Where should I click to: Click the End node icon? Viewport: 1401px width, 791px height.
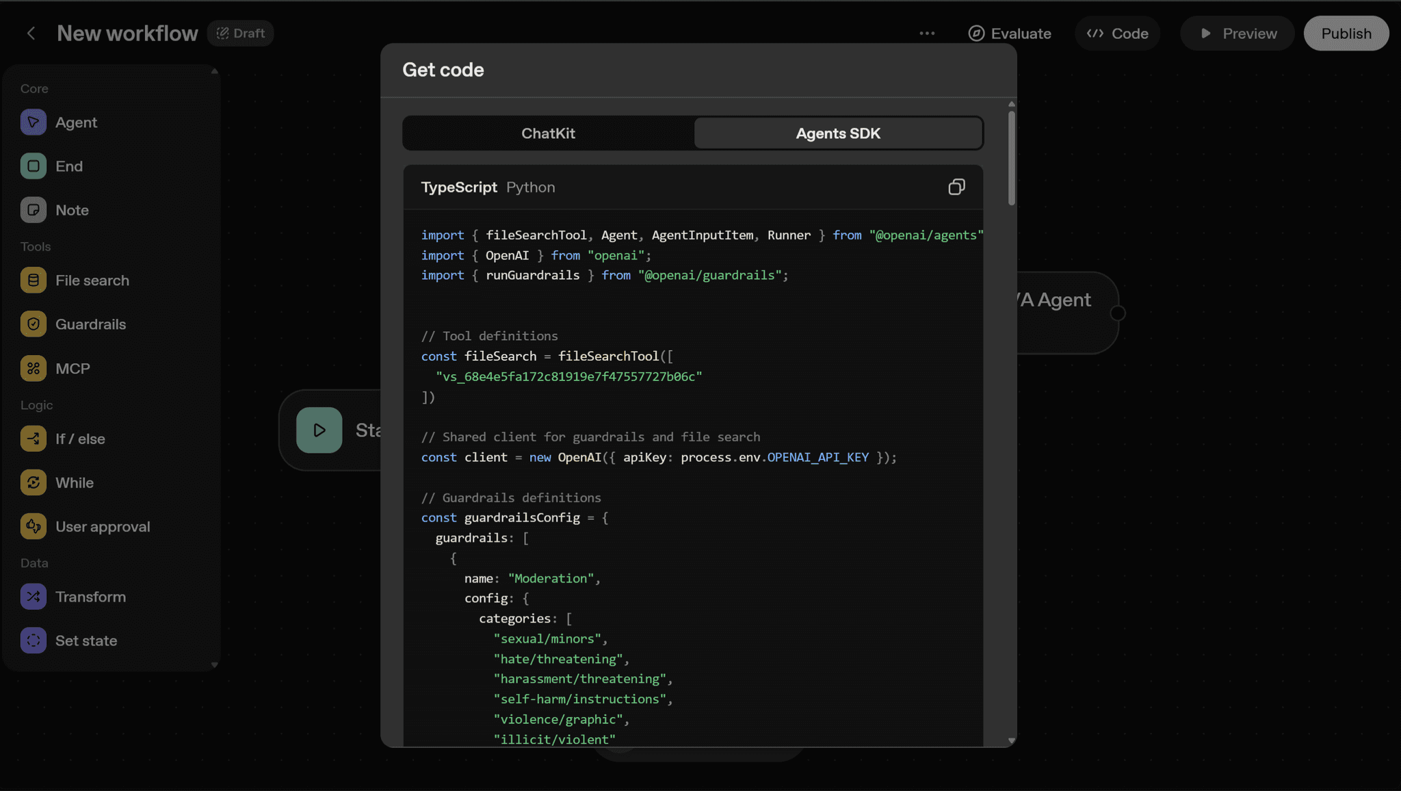pos(33,166)
